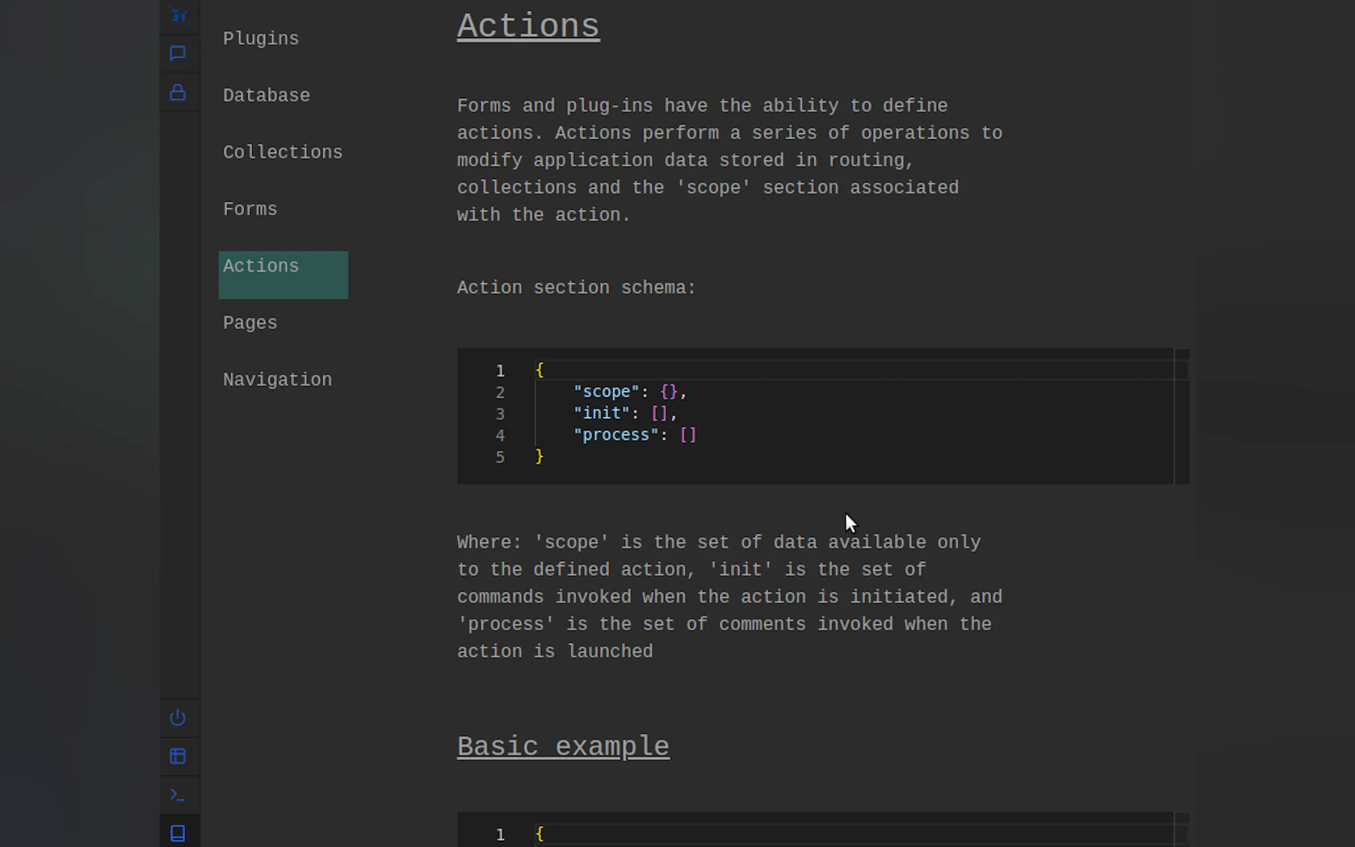This screenshot has height=847, width=1355.
Task: Open the table layout icon
Action: tap(178, 756)
